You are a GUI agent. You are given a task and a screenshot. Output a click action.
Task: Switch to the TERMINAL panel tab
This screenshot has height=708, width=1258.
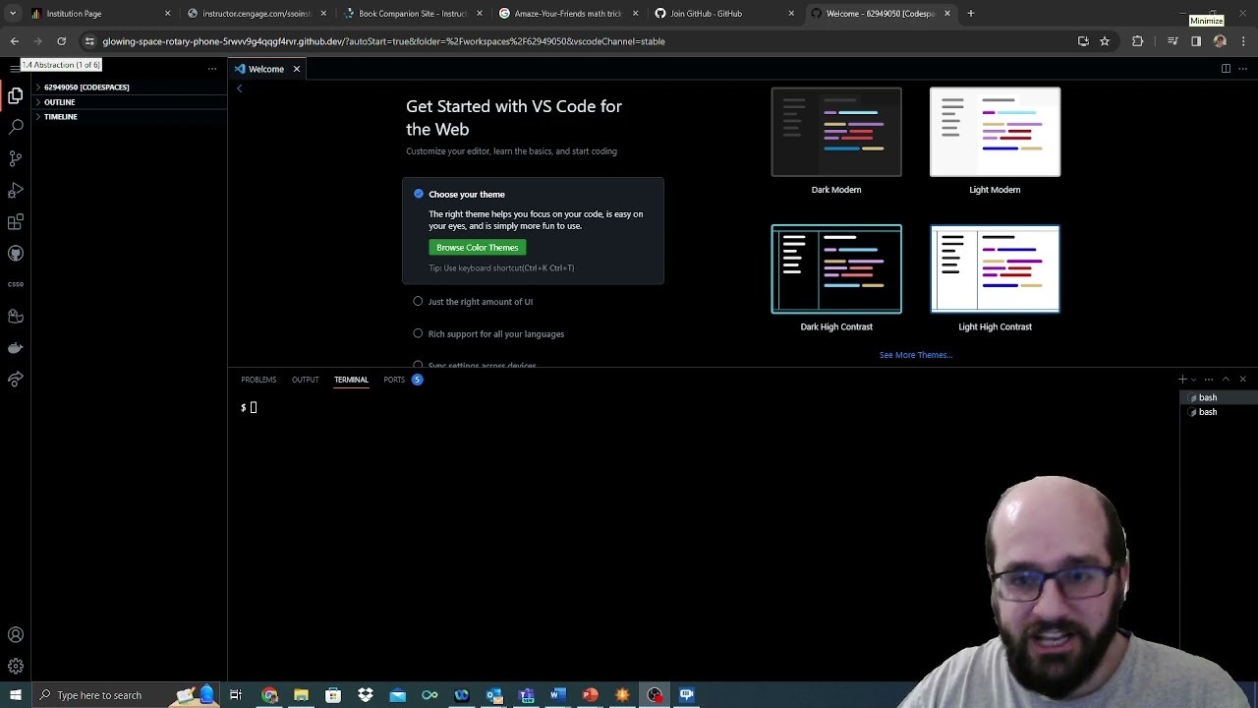coord(351,380)
